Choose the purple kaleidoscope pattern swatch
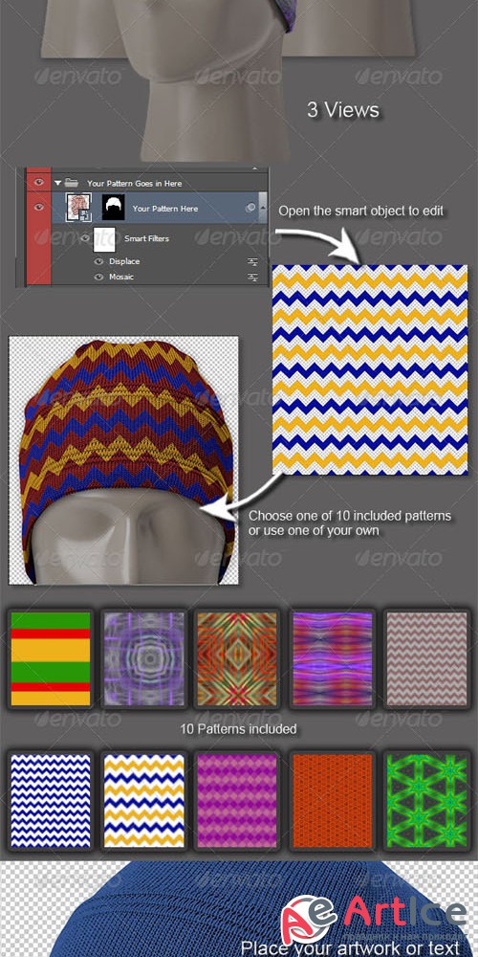The image size is (478, 957). coord(144,658)
